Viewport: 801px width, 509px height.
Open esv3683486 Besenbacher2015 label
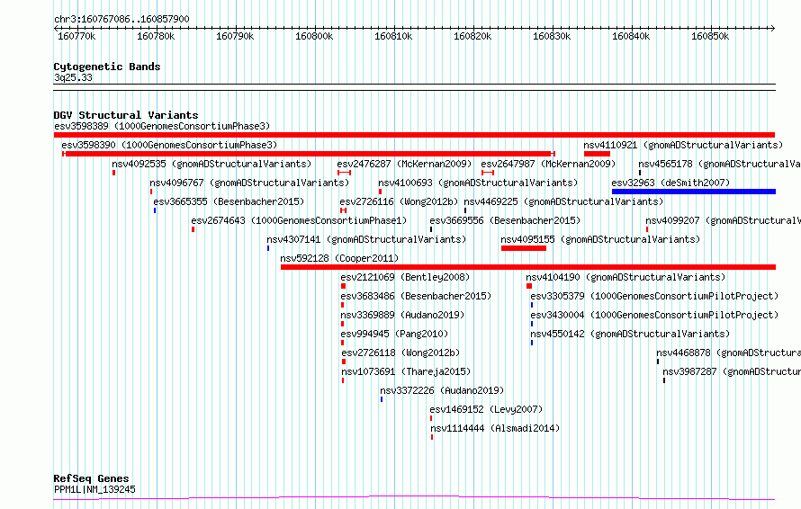tap(416, 296)
